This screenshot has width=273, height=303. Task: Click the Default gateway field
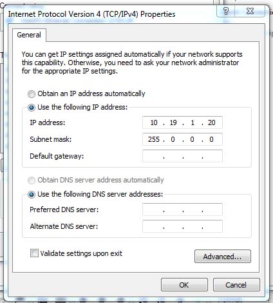182,156
